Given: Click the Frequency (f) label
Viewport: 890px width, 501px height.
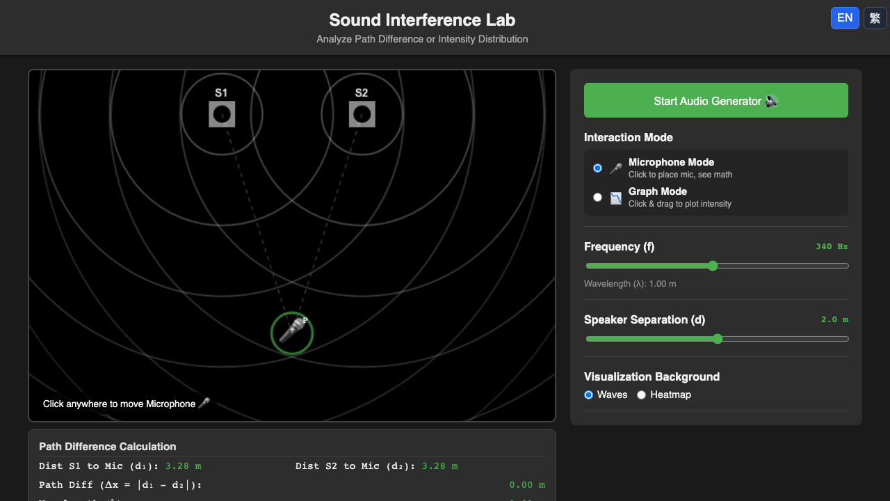Looking at the screenshot, I should click(619, 246).
